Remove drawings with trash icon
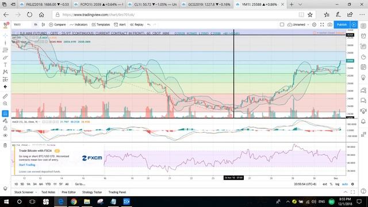The height and width of the screenshot is (207, 368). click(x=5, y=145)
